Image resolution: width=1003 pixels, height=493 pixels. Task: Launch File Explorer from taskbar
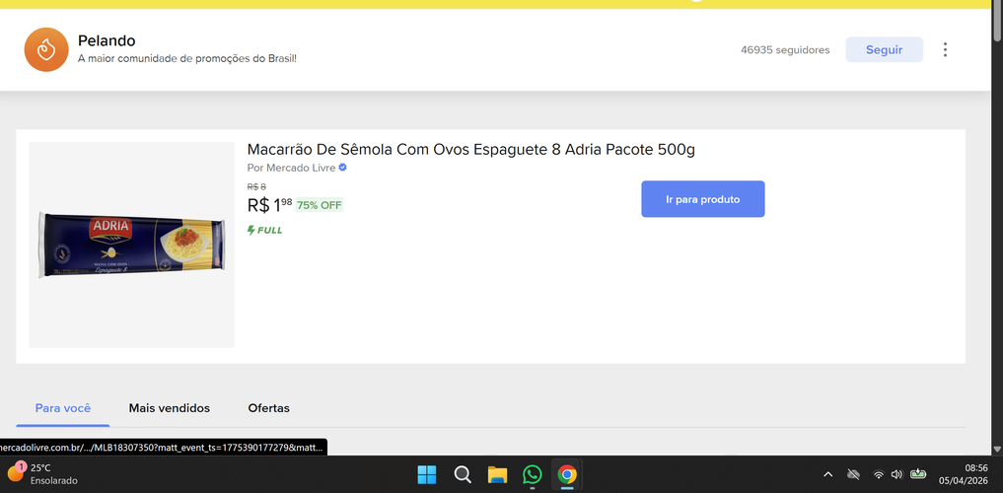(x=497, y=474)
